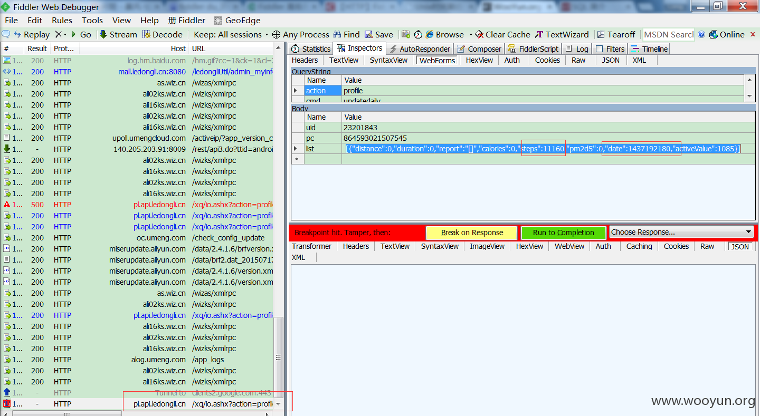Select the log.hm.baidu.com image session
This screenshot has width=760, height=416.
[137, 61]
